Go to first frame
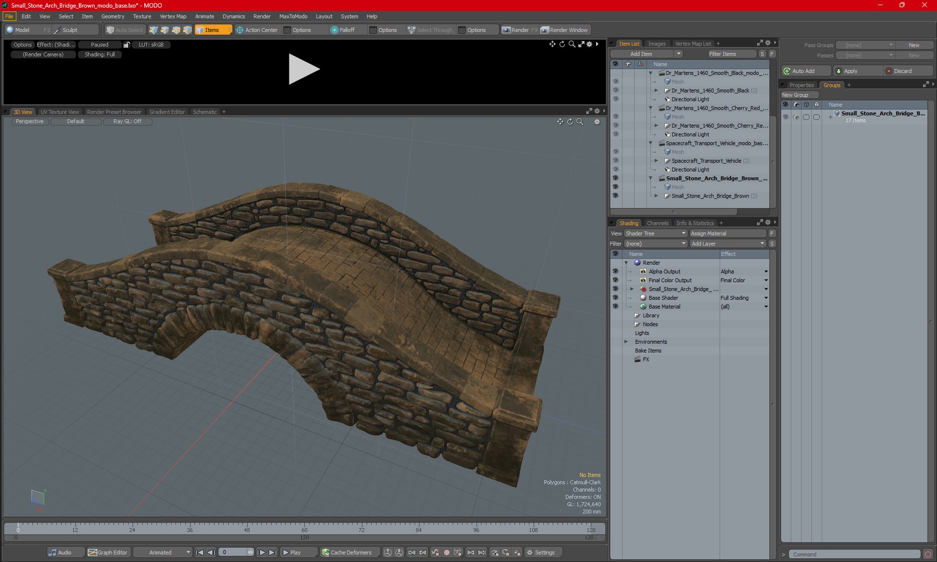Screen dimensions: 937x562 pos(199,553)
